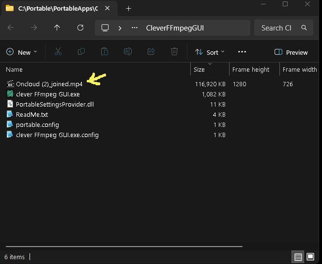
Task: Click the PortableSettingsProvider.dll file icon
Action: tap(10, 104)
